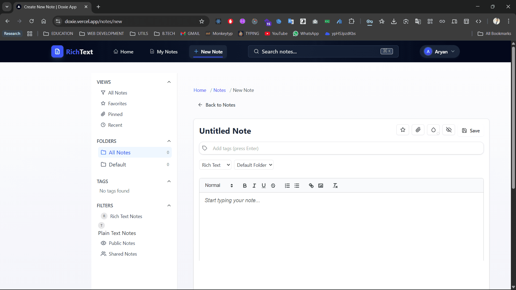Viewport: 516px width, 290px height.
Task: Insert a bullet list
Action: point(297,185)
